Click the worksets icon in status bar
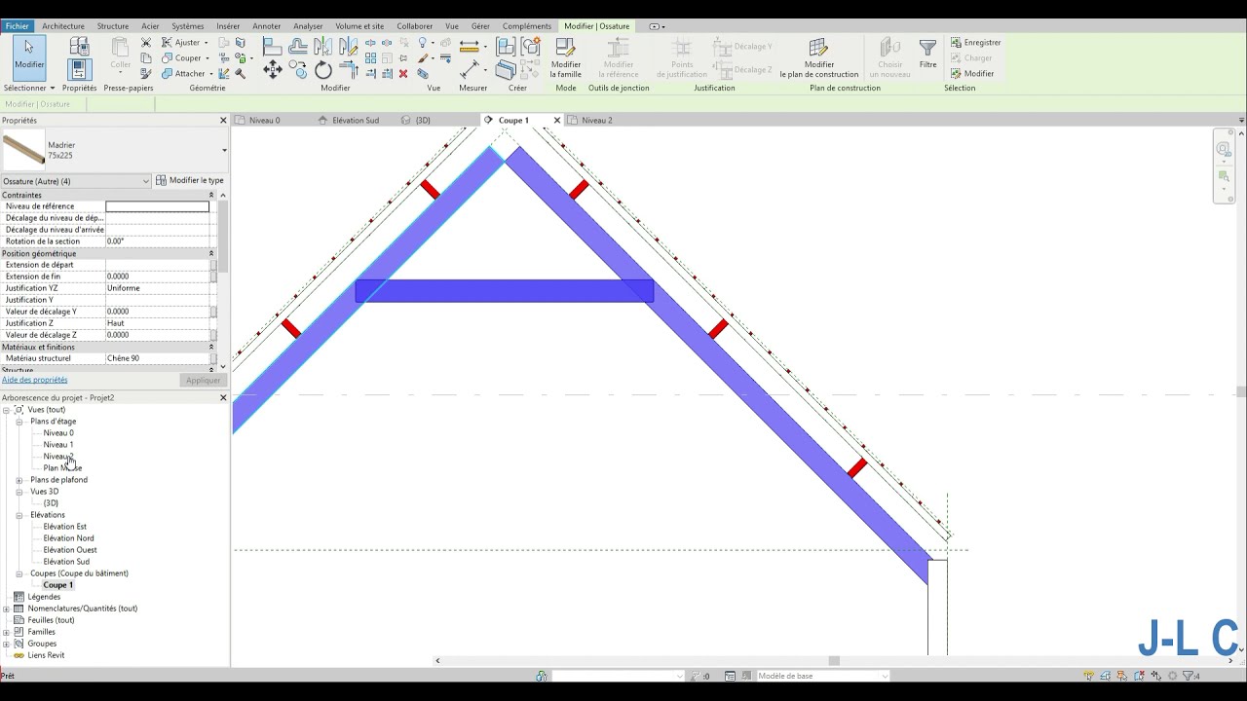This screenshot has height=701, width=1247. [541, 676]
